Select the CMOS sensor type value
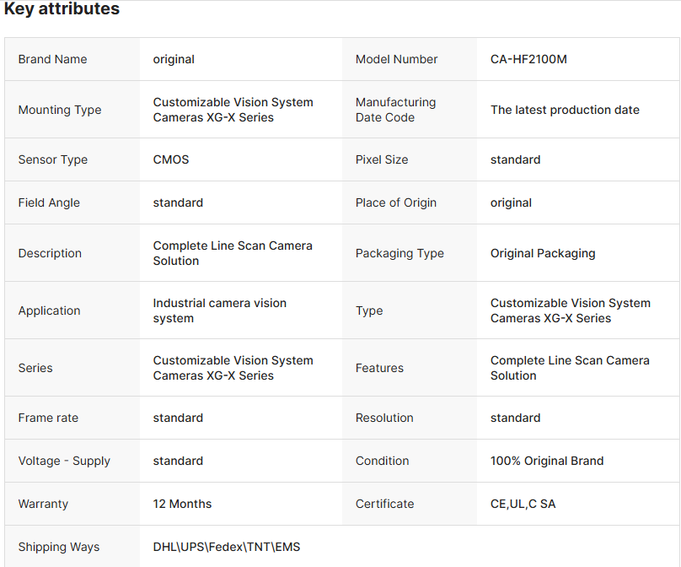Screen dimensions: 681x567 point(171,159)
